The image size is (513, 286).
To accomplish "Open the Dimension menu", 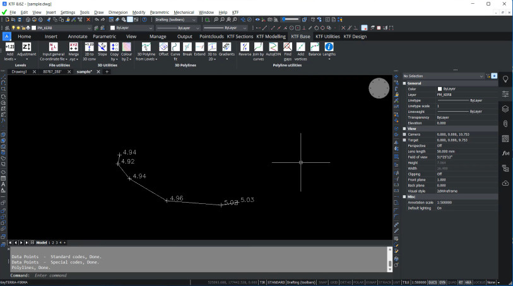I will tap(118, 13).
